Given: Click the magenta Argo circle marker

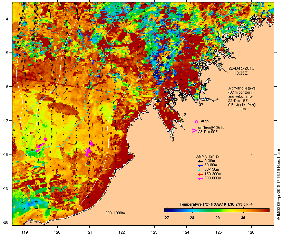Looking at the screenshot, I should coord(197,122).
